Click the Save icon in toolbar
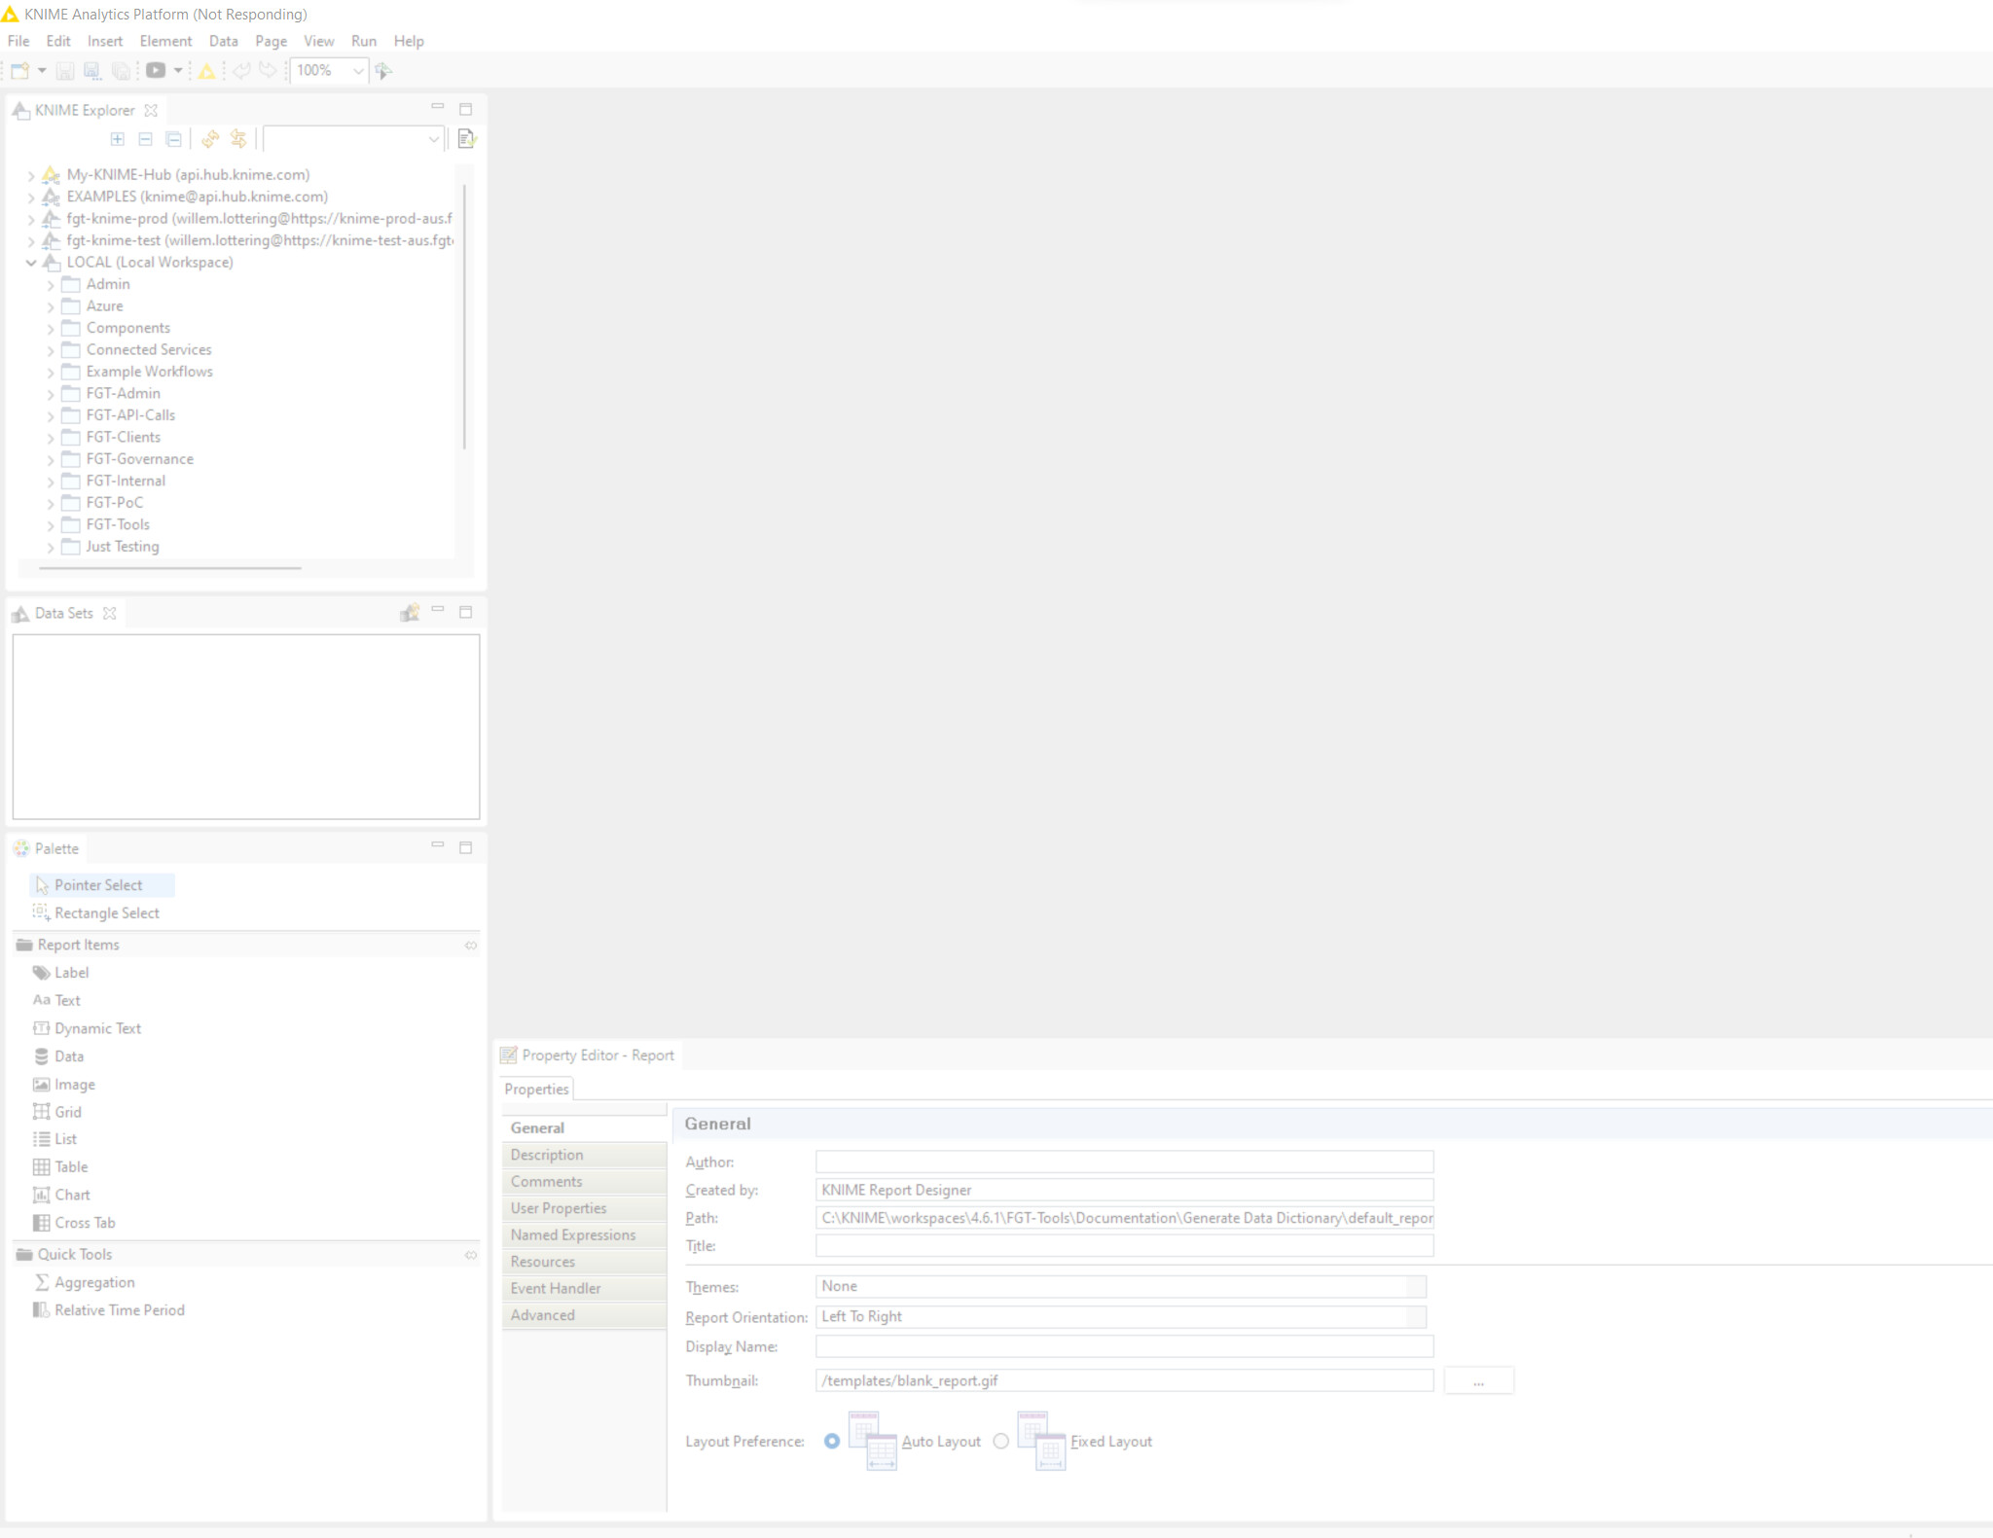Viewport: 1993px width, 1538px height. click(x=65, y=70)
